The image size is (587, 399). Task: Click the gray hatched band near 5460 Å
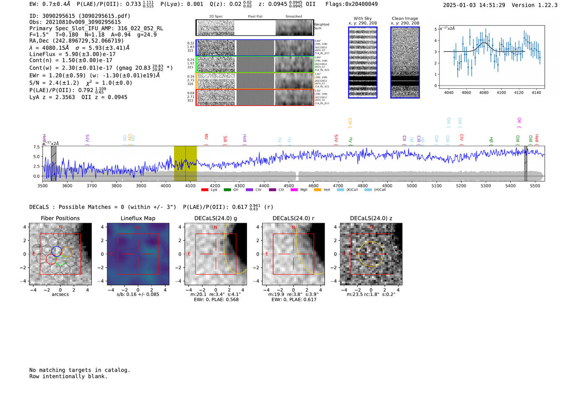525,163
